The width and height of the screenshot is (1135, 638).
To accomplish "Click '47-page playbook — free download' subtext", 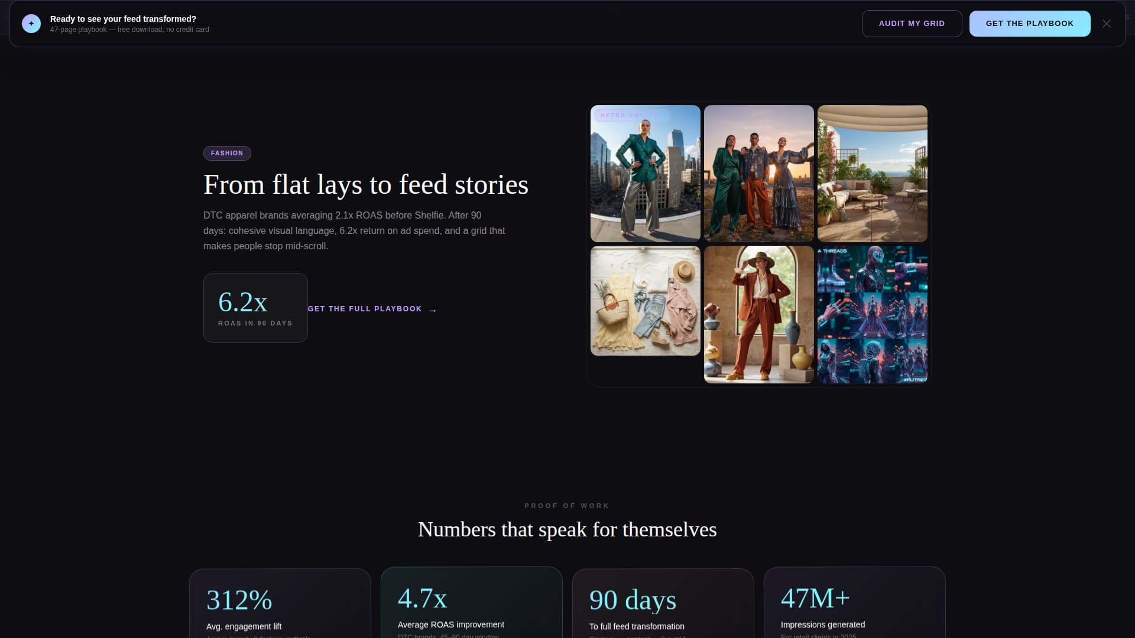I will (129, 30).
